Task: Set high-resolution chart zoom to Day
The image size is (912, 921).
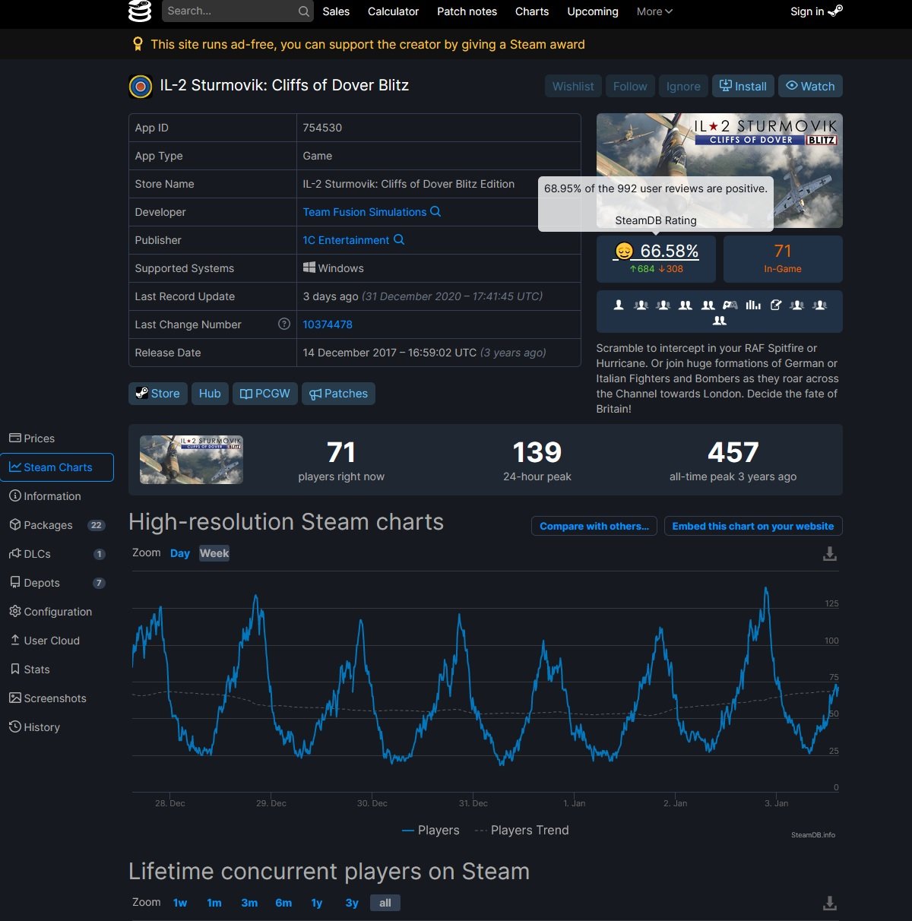Action: [180, 553]
